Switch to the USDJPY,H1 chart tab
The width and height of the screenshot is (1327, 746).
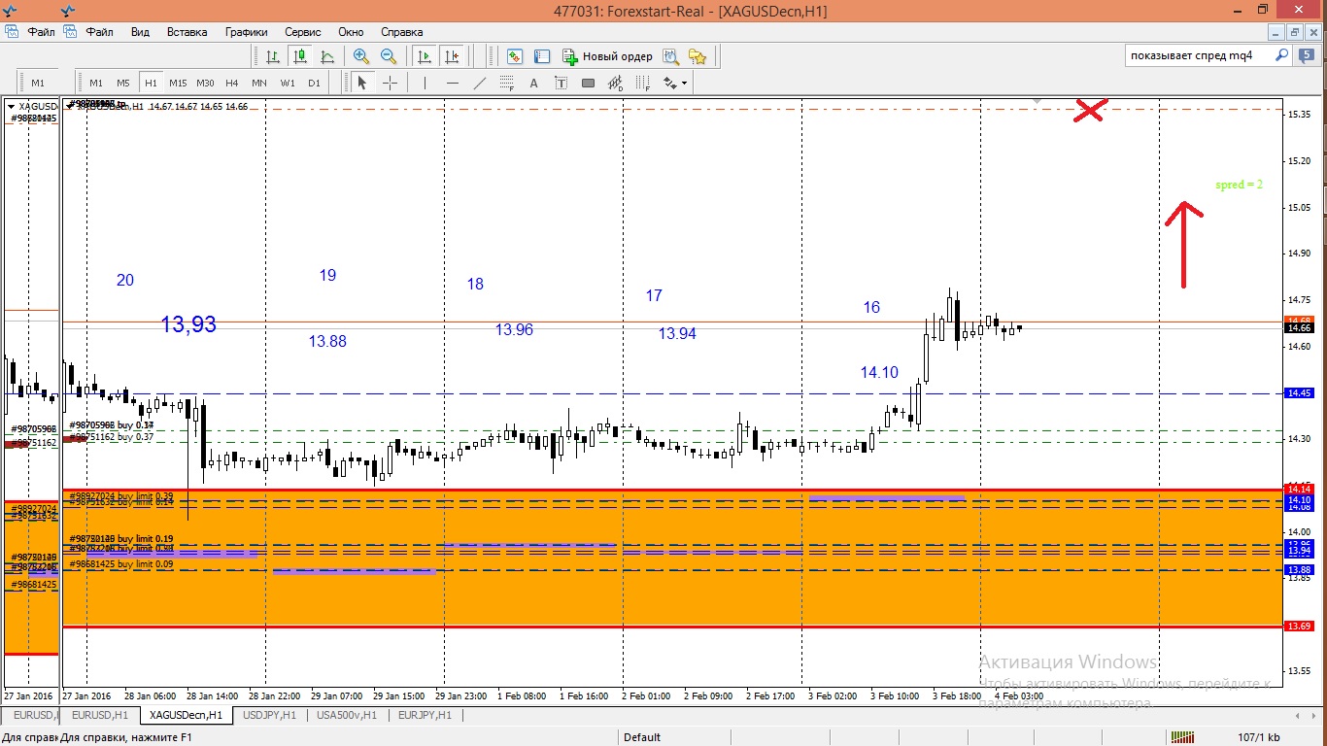click(x=271, y=716)
